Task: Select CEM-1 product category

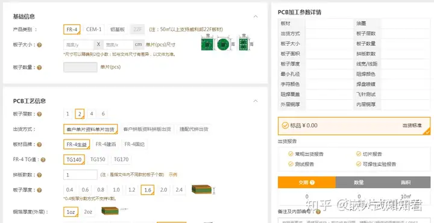Action: pos(93,29)
